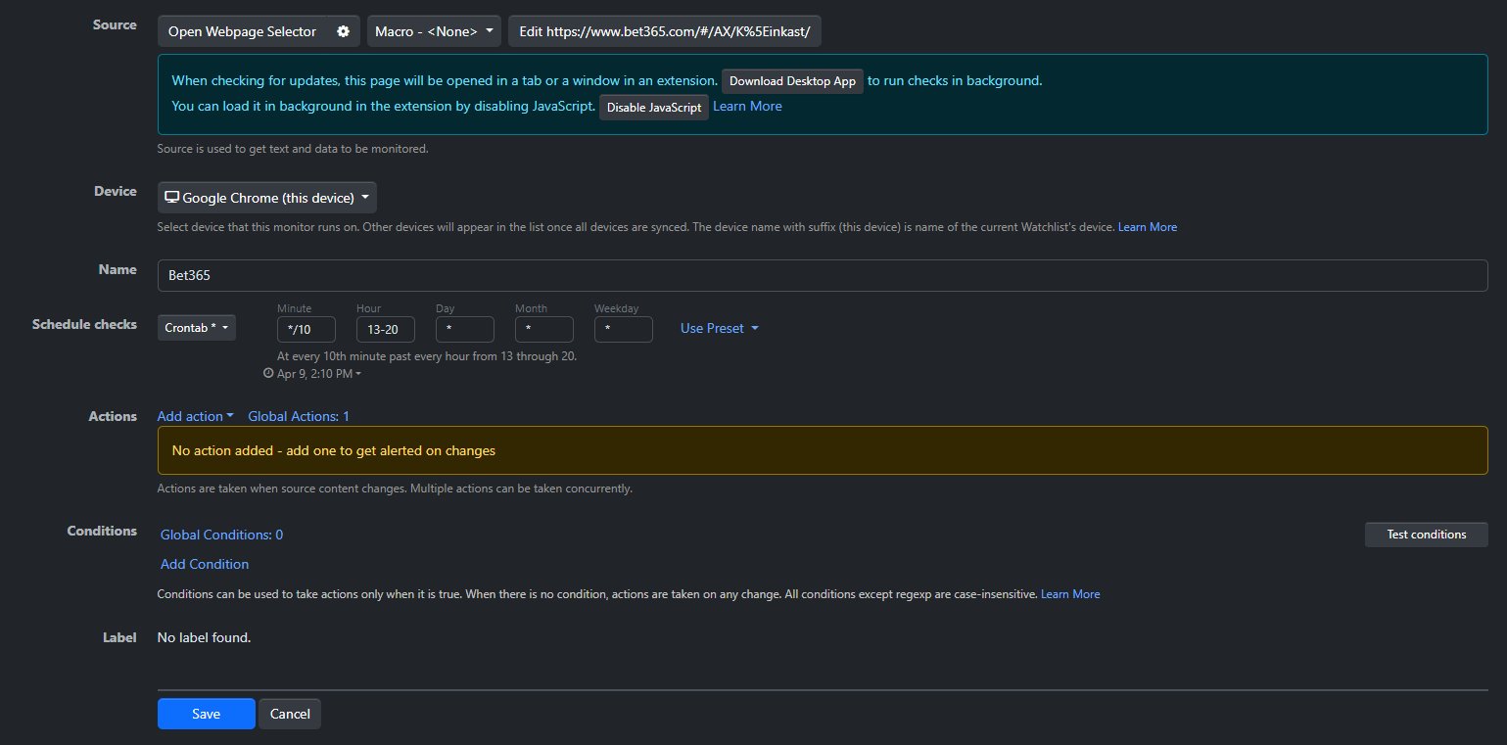Focus the Name field containing Bet365
Viewport: 1507px width, 745px height.
(x=822, y=275)
